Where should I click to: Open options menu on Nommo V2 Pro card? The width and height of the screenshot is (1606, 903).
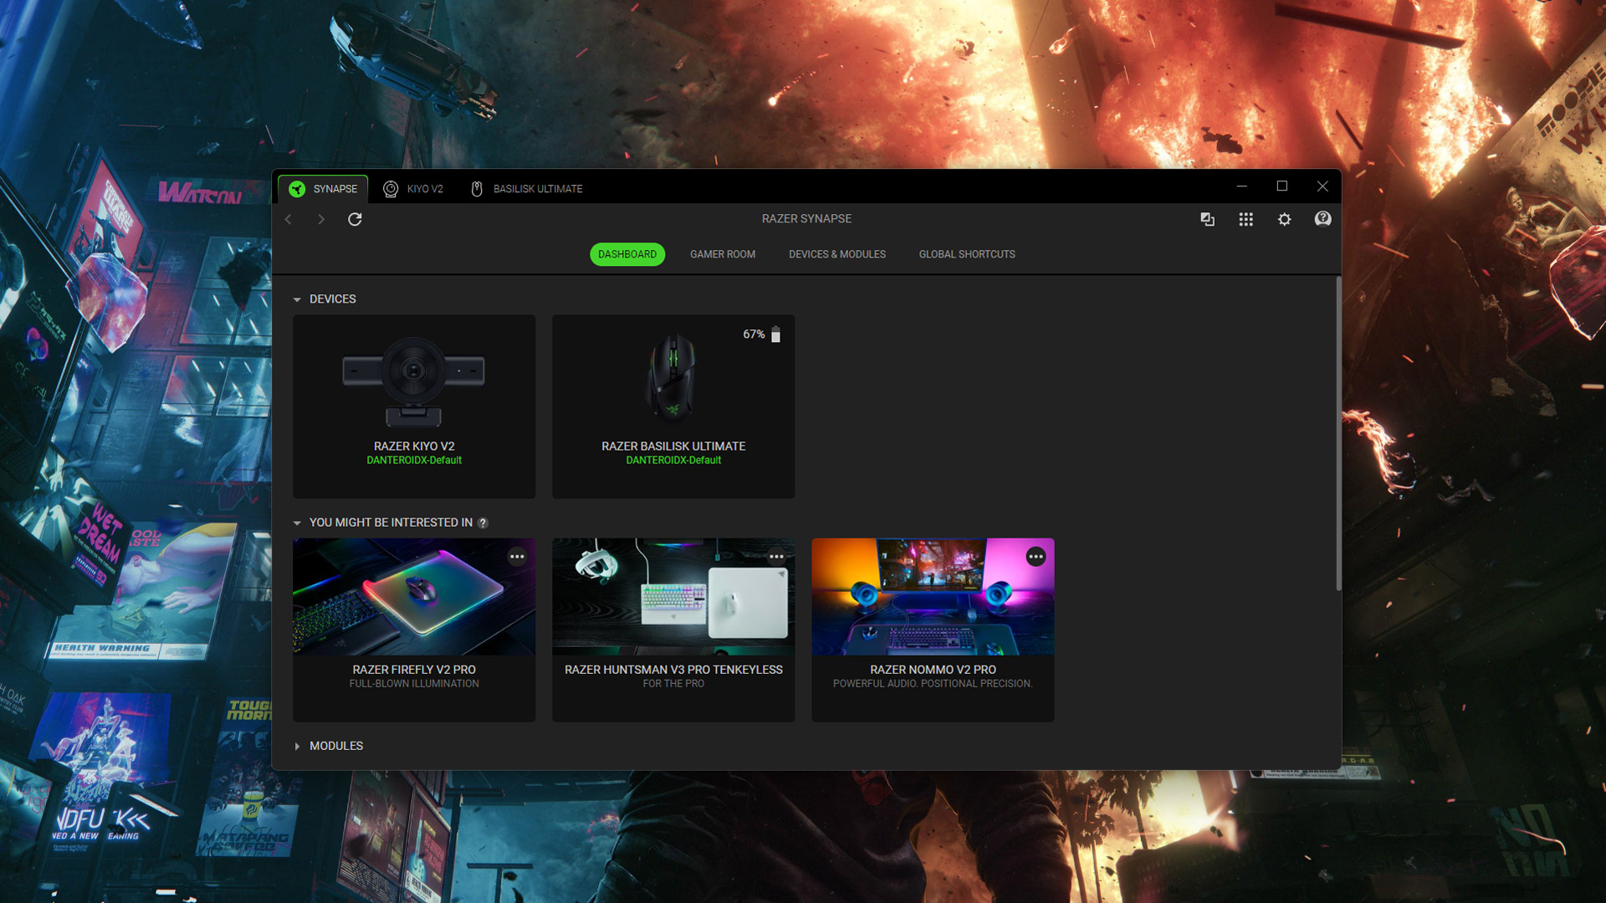pyautogui.click(x=1036, y=557)
